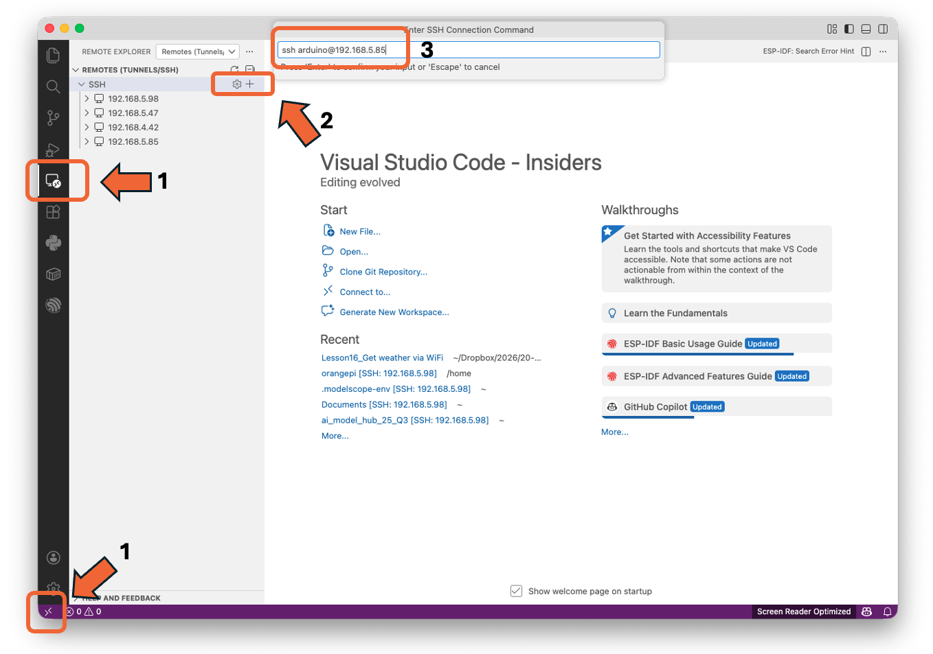Open recent orangepi SSH folder
The image size is (933, 654).
tap(379, 373)
